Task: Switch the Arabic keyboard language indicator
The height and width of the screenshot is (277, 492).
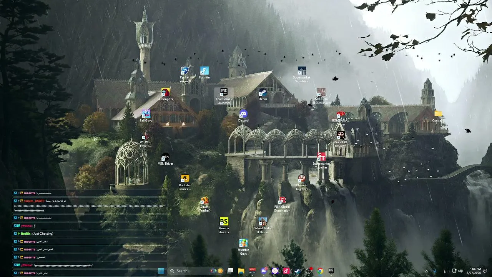Action: 445,271
